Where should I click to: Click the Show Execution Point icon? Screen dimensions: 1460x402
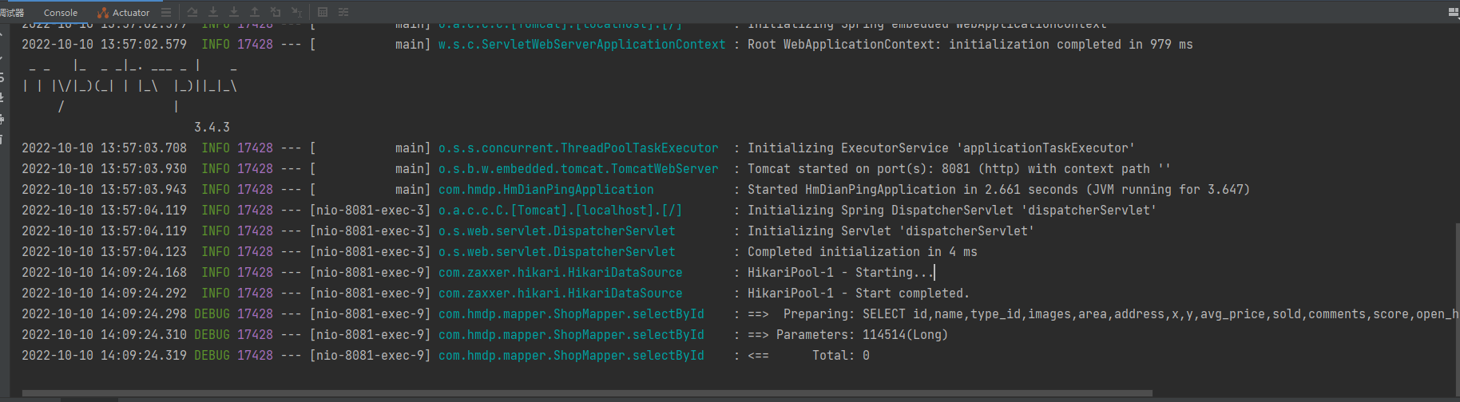(x=192, y=12)
